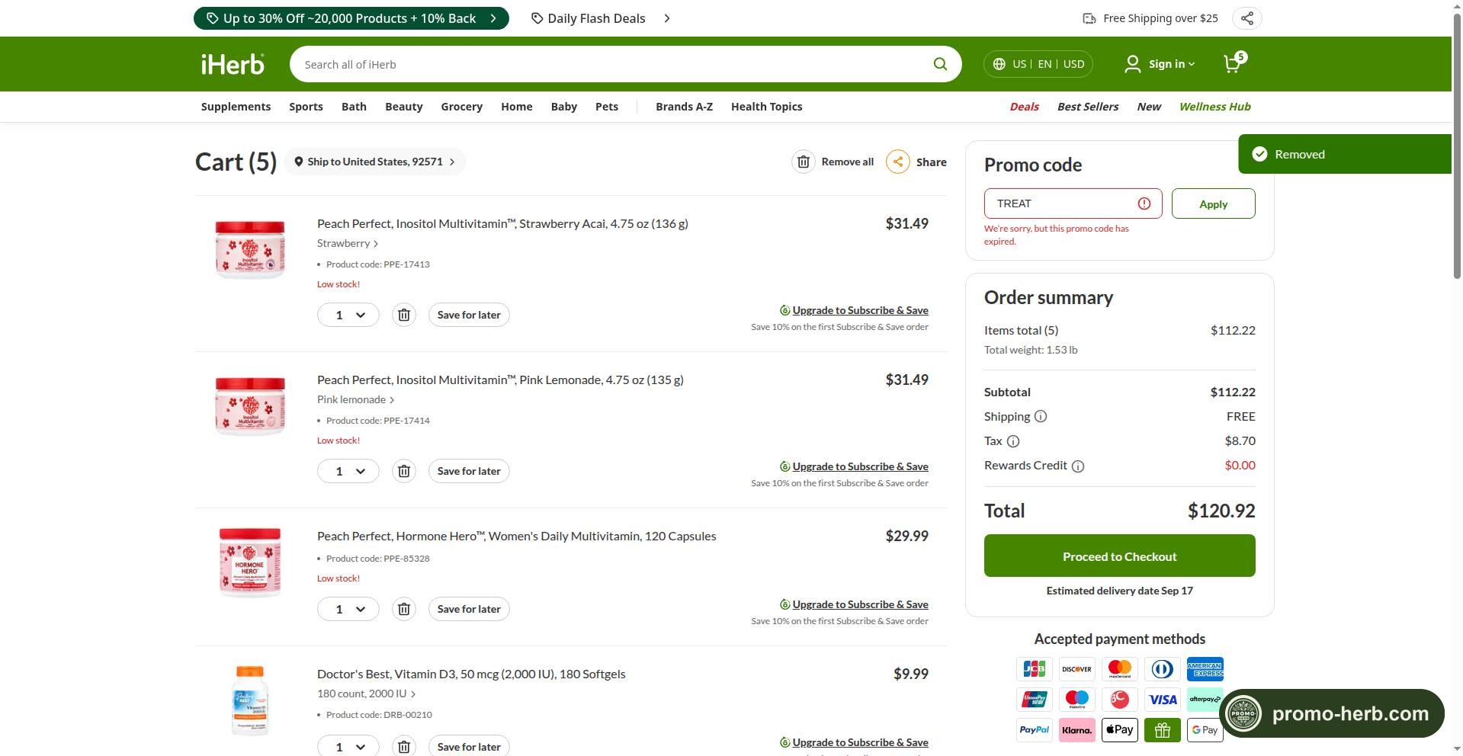Open the Deals link
1463x756 pixels.
(1024, 107)
